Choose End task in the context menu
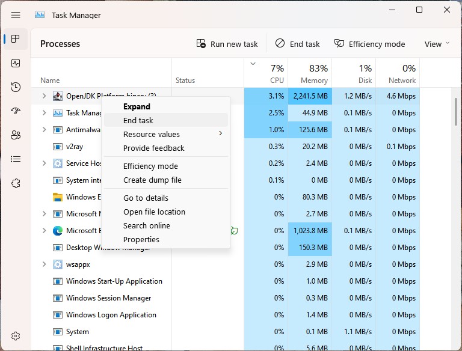Screen dimensions: 462x351 coord(166,120)
